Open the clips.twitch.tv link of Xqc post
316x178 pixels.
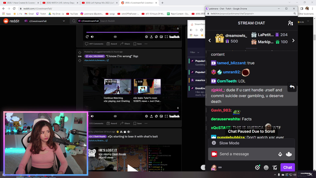coord(96,60)
